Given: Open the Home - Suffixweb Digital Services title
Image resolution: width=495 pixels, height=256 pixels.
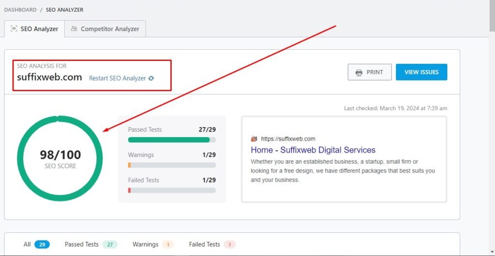Looking at the screenshot, I should click(313, 150).
